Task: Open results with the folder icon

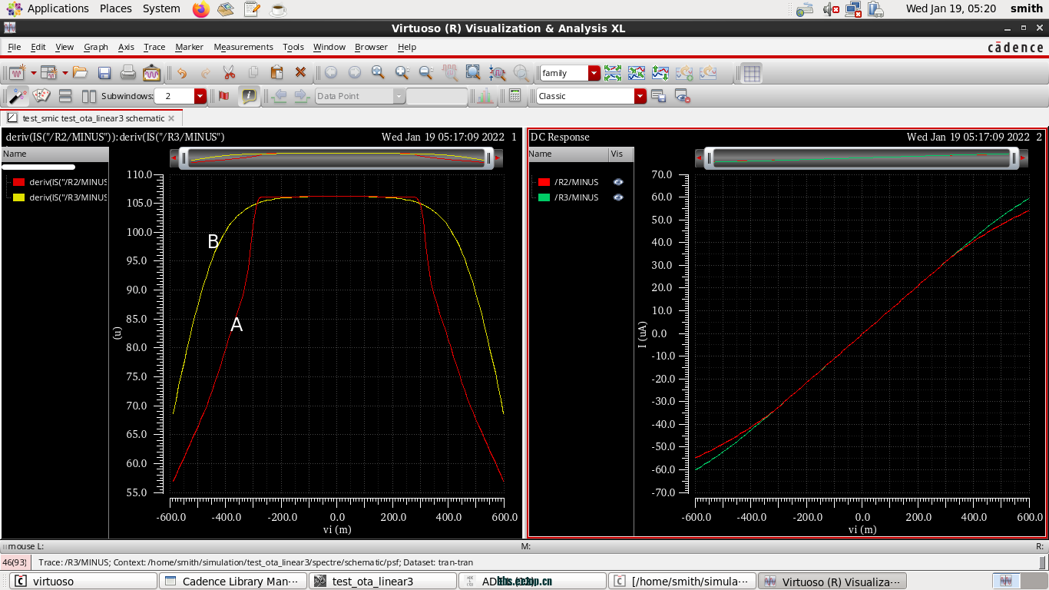Action: pos(80,73)
